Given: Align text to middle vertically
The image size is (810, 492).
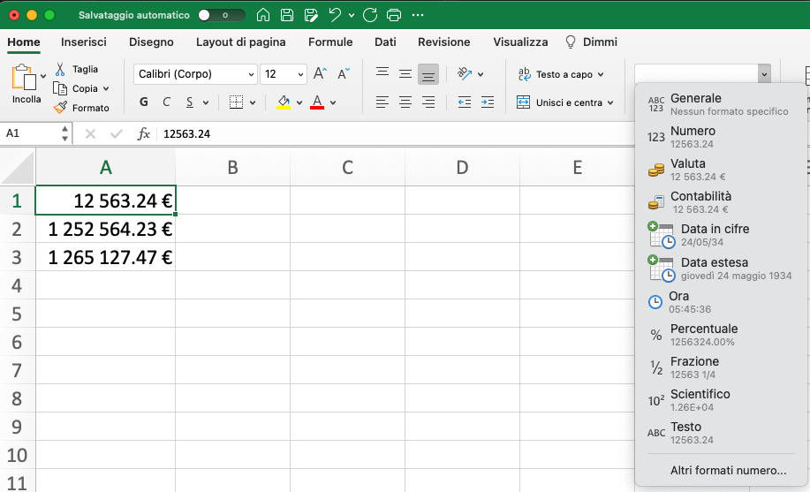Looking at the screenshot, I should (405, 74).
